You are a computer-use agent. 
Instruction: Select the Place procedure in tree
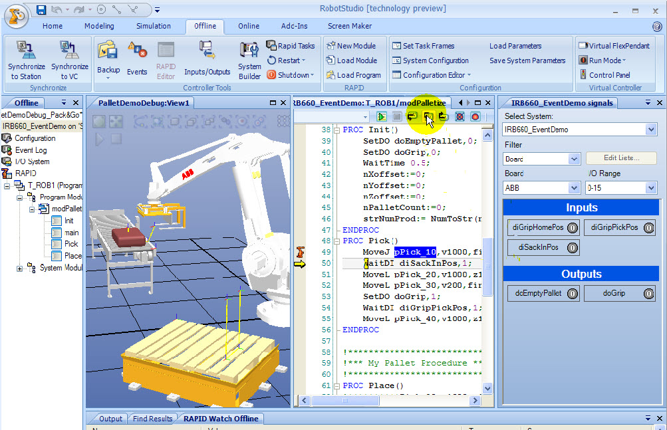coord(72,255)
